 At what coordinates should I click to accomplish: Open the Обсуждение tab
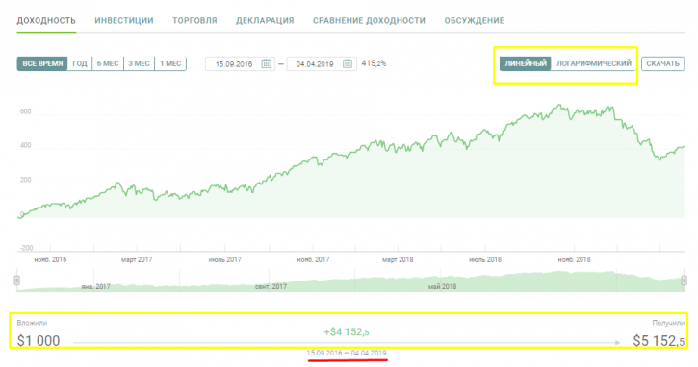[x=474, y=21]
